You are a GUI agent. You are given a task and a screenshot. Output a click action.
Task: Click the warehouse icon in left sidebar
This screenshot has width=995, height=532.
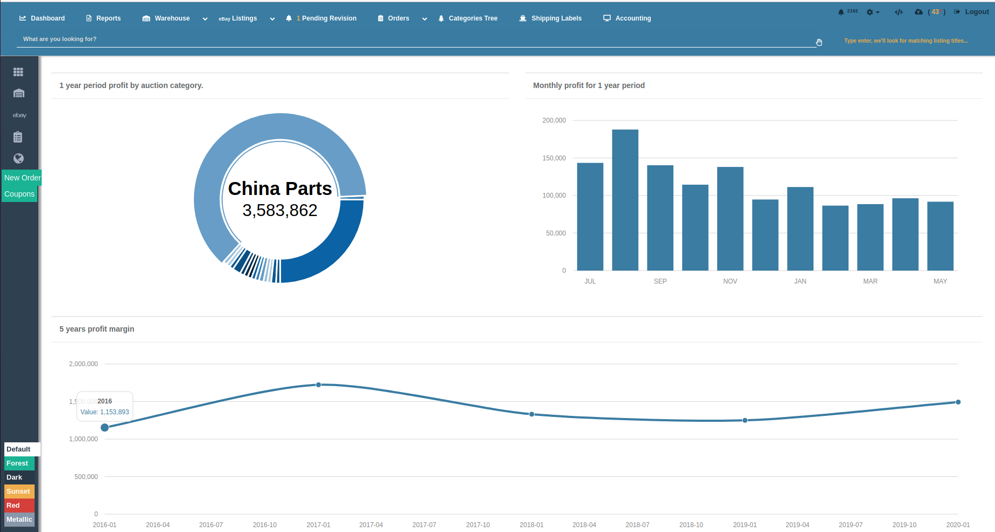(19, 93)
